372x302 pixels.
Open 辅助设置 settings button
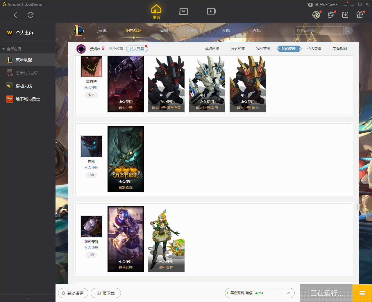(x=73, y=293)
